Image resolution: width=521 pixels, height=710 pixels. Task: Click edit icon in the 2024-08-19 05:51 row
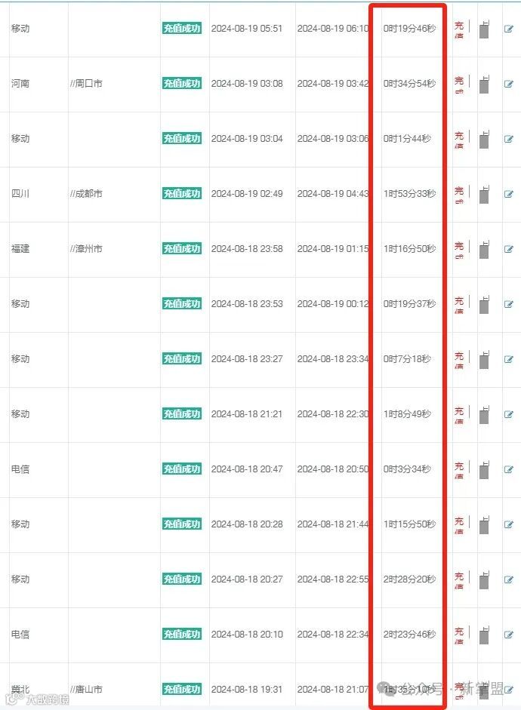[509, 29]
